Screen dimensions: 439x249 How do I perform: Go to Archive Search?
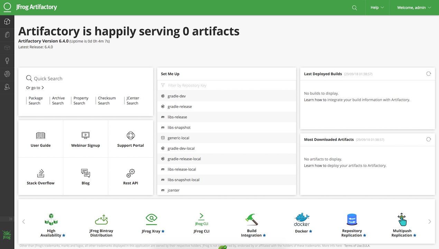tap(58, 101)
